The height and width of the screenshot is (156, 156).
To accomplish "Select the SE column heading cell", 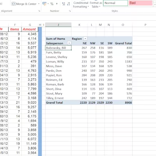I will click(x=100, y=43).
